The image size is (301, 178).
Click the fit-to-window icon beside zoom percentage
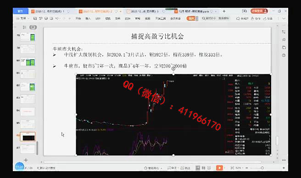click(x=232, y=168)
